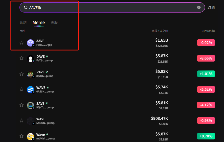
Task: Open the AAVE token avatar icon
Action: pyautogui.click(x=30, y=43)
